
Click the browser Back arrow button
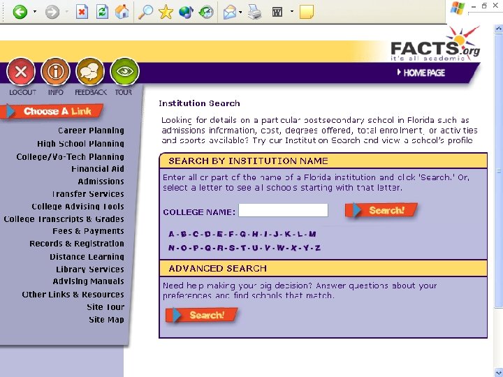coord(20,12)
